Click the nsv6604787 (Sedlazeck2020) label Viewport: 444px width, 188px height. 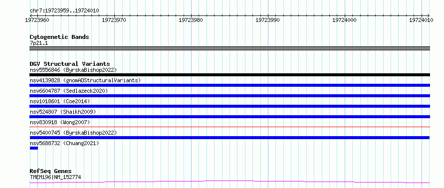69,91
